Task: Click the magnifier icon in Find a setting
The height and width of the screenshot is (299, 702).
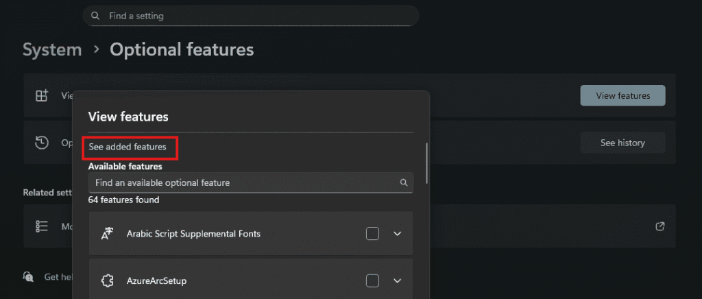Action: click(x=95, y=16)
